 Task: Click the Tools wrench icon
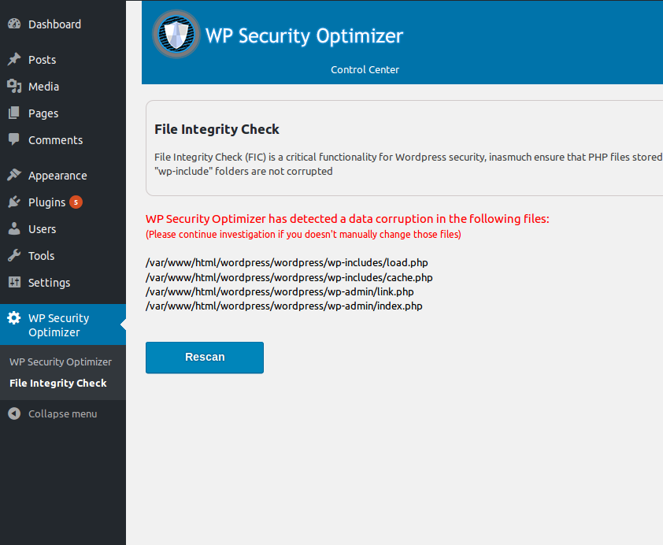[x=14, y=255]
